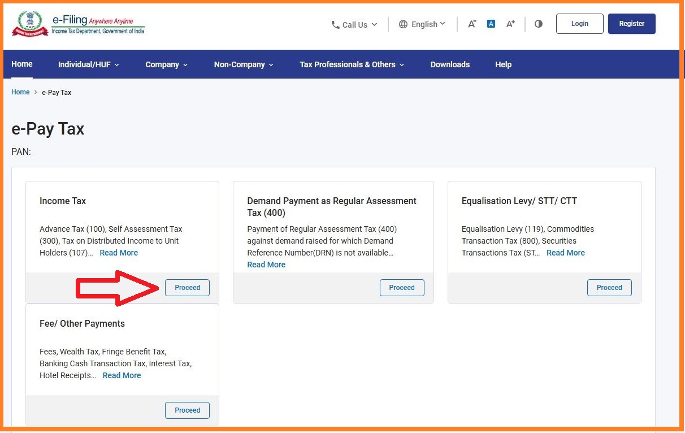Click the decrease font size icon
The width and height of the screenshot is (685, 433).
pos(472,24)
